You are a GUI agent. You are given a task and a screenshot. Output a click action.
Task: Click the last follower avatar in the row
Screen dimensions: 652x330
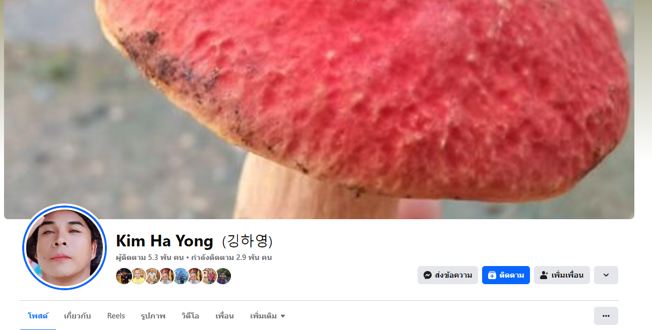(x=223, y=276)
